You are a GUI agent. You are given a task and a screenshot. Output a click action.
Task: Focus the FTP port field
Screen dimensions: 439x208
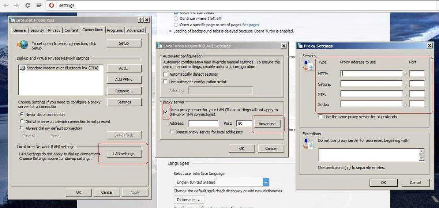pos(417,94)
